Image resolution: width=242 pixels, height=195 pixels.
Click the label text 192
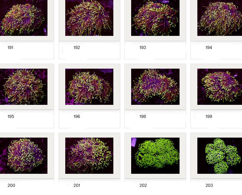tap(77, 47)
